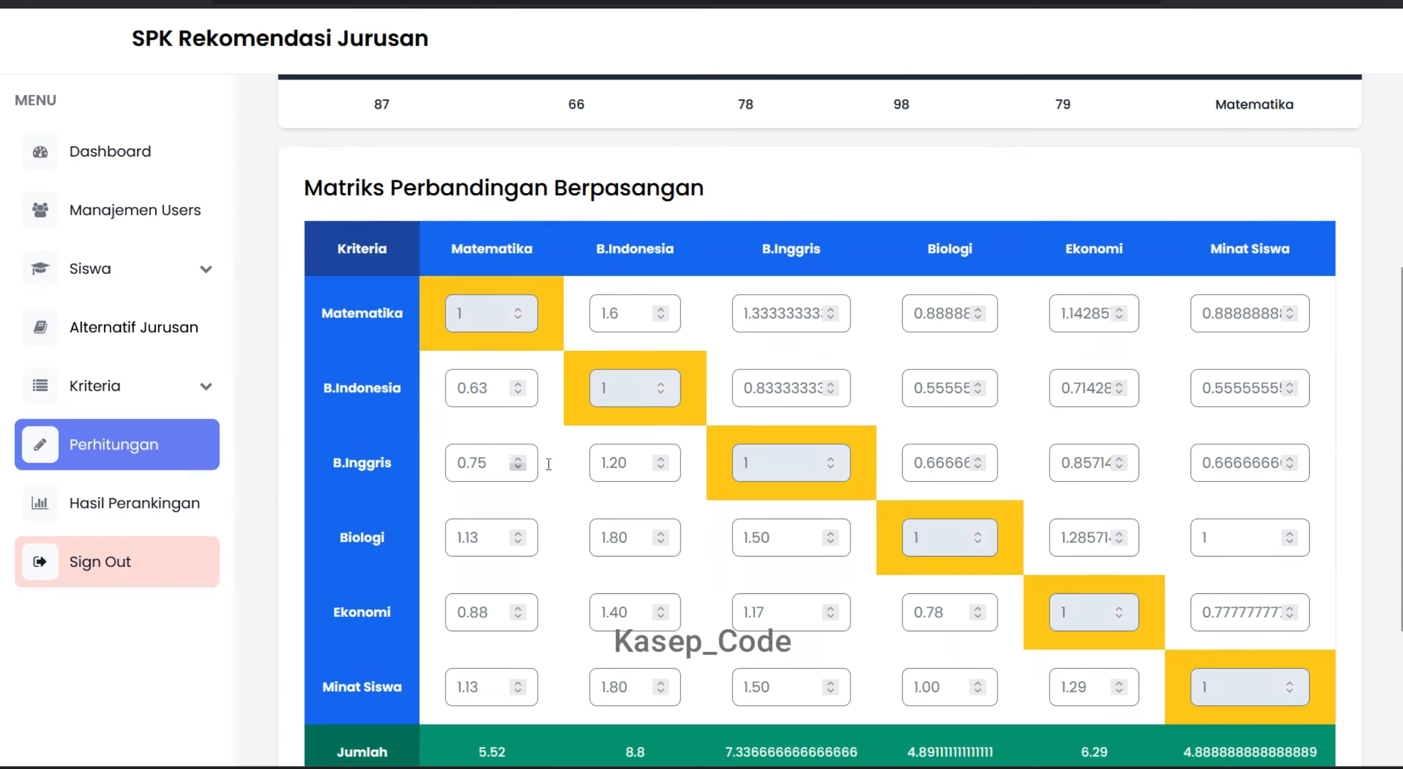Click Matriks Perbandingan Berpasangan heading
Viewport: 1403px width, 769px height.
pos(504,188)
